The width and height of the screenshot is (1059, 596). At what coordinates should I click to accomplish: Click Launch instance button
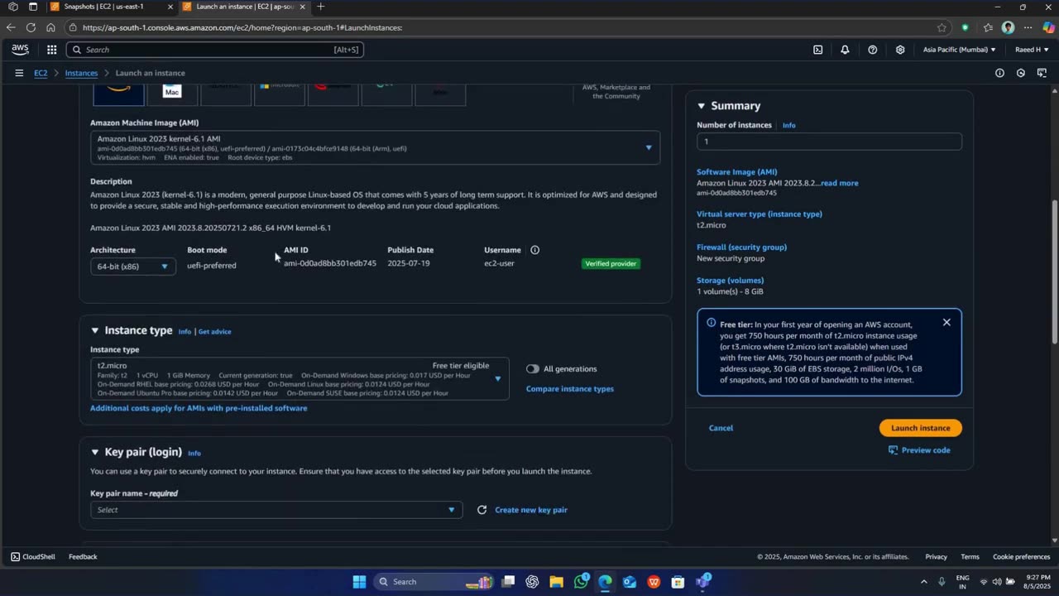[x=921, y=428]
